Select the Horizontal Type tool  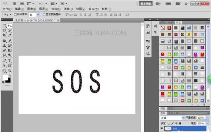pyautogui.click(x=10, y=60)
